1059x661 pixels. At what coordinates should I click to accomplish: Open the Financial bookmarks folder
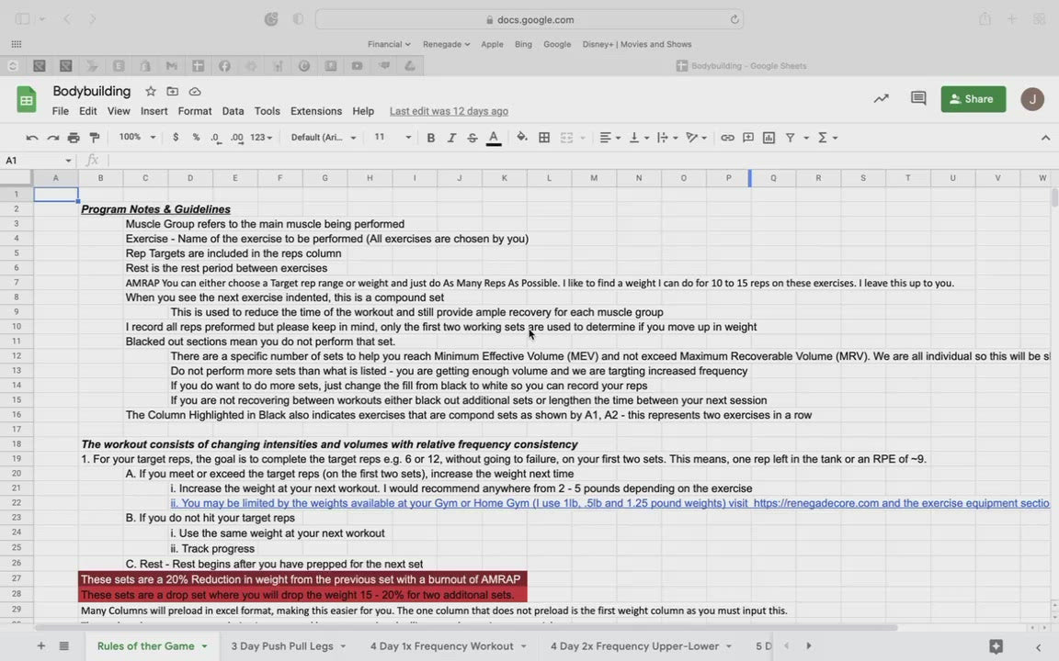389,44
